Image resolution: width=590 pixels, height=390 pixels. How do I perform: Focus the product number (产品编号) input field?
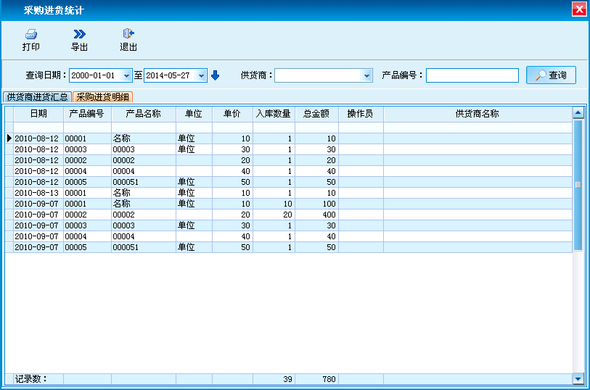[x=472, y=75]
